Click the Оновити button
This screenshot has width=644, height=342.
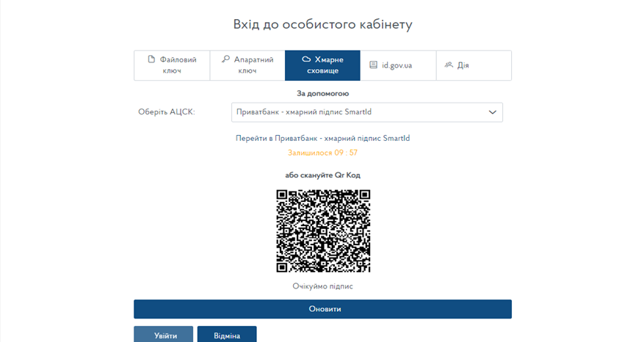coord(322,309)
